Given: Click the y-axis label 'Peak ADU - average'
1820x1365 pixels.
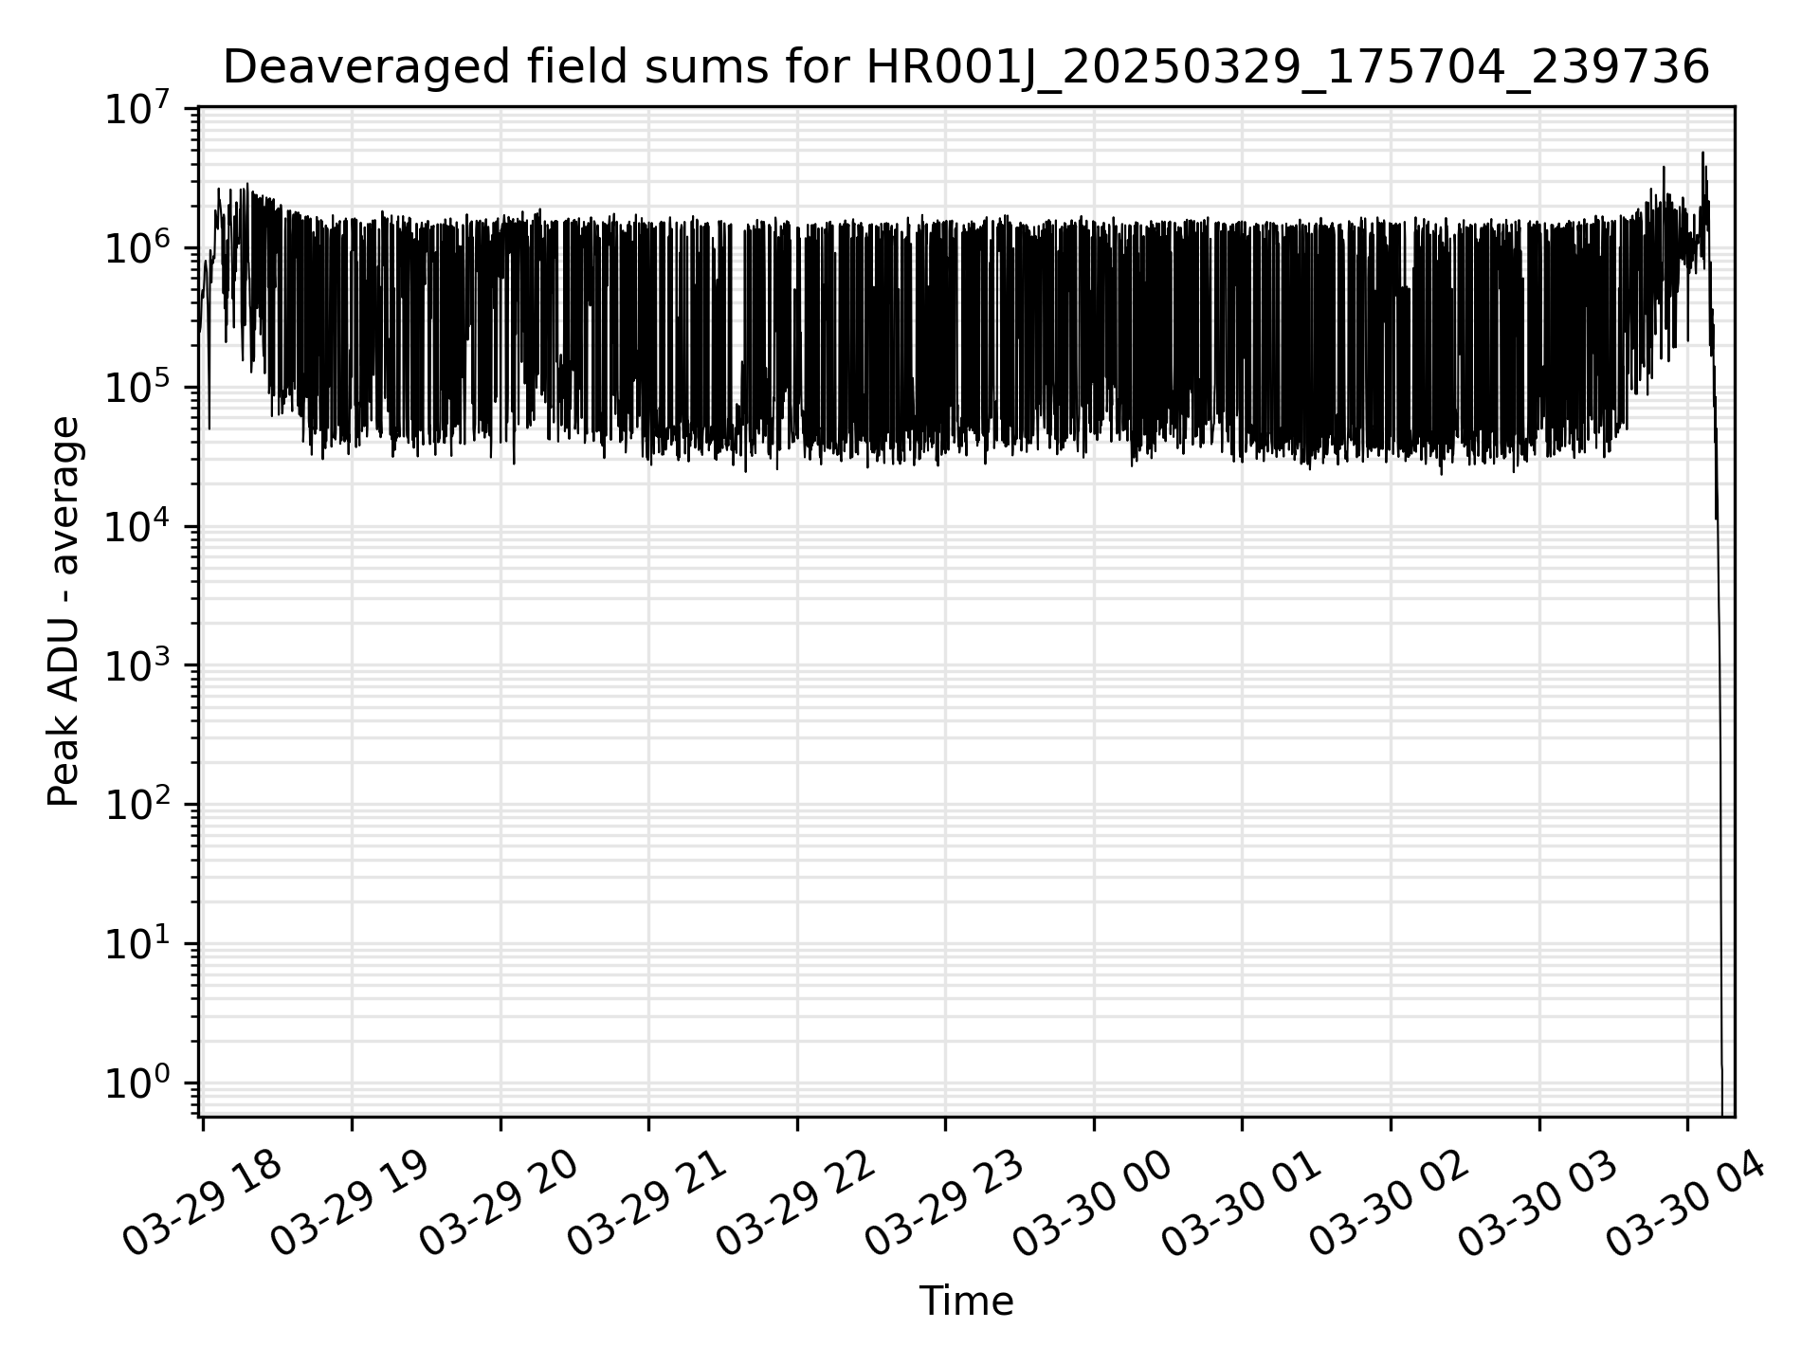Looking at the screenshot, I should [64, 611].
